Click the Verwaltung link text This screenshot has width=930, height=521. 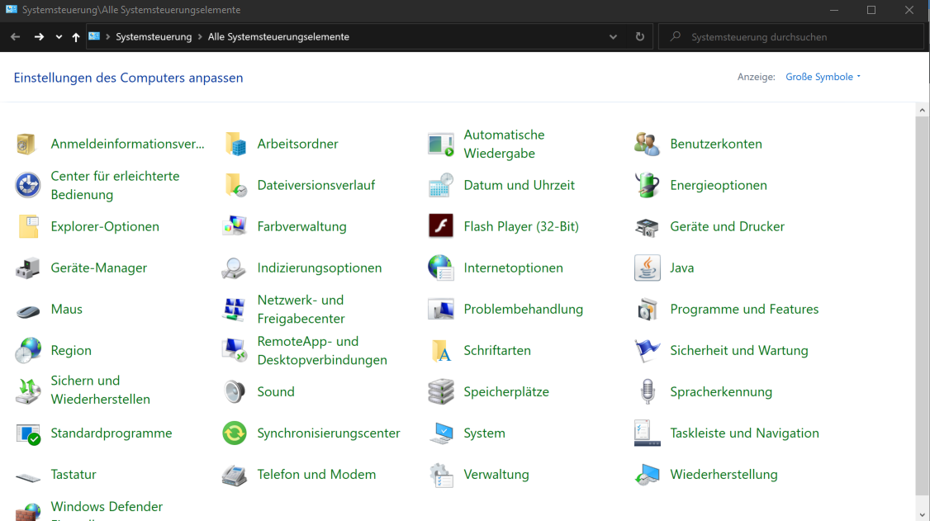coord(496,475)
